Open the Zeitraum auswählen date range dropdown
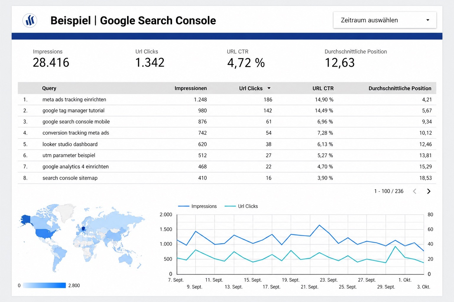454x302 pixels. [x=385, y=20]
